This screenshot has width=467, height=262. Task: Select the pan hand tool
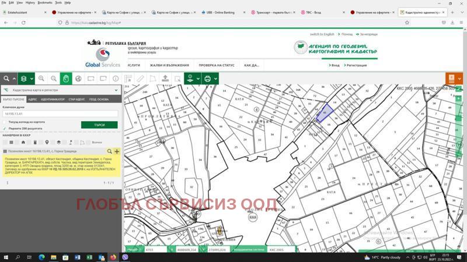tap(66, 79)
